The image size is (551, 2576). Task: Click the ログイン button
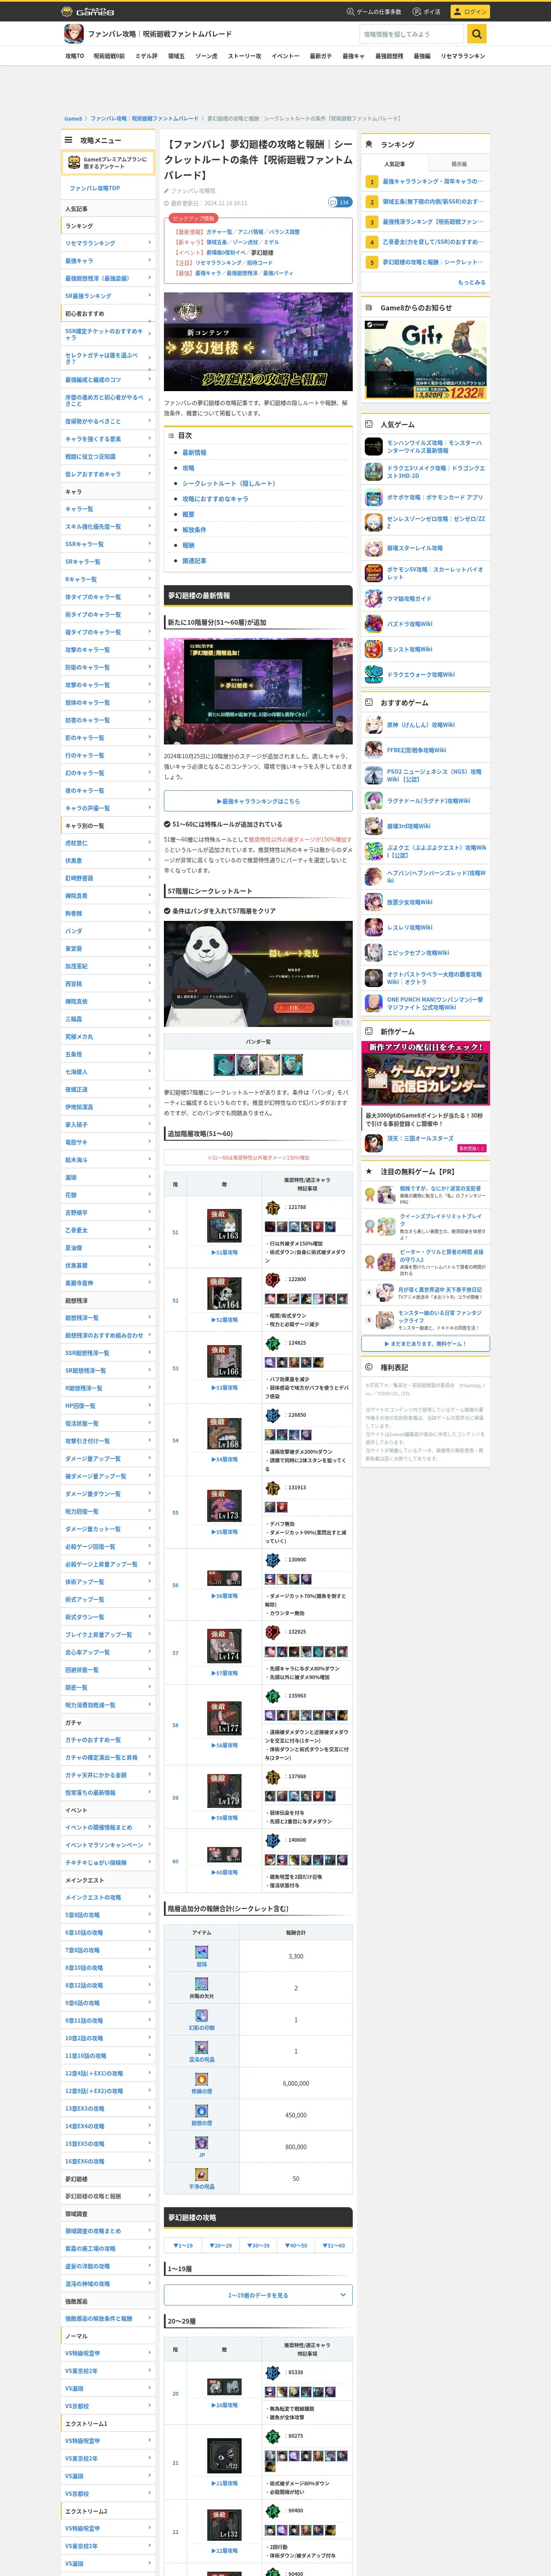point(469,12)
